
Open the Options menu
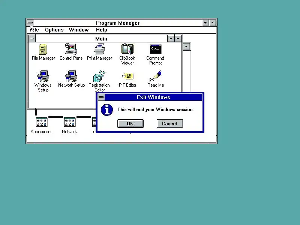54,30
